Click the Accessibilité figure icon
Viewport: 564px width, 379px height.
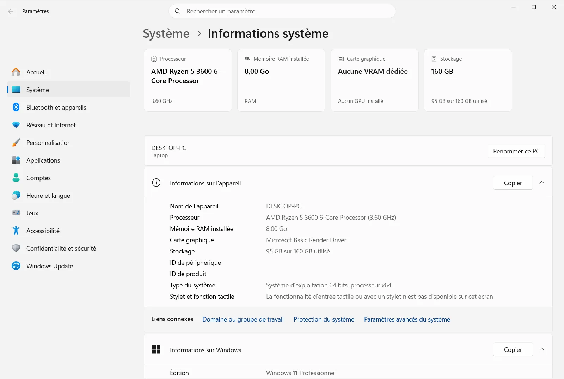click(16, 231)
